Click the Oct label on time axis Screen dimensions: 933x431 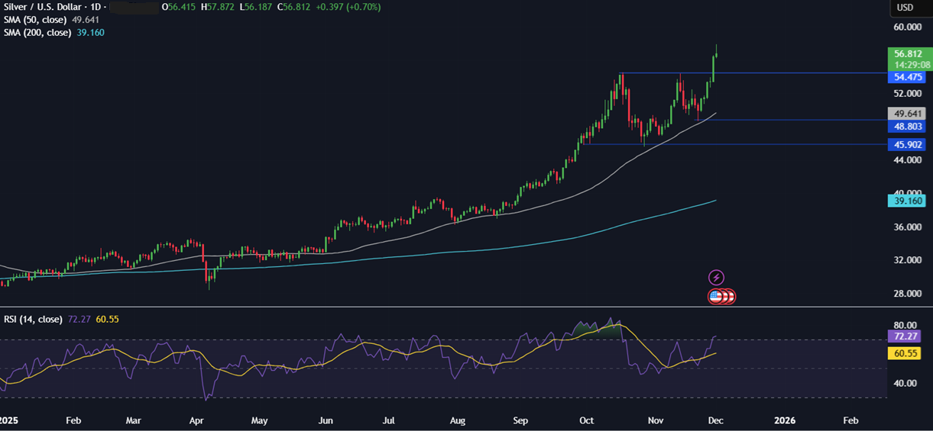[x=587, y=420]
